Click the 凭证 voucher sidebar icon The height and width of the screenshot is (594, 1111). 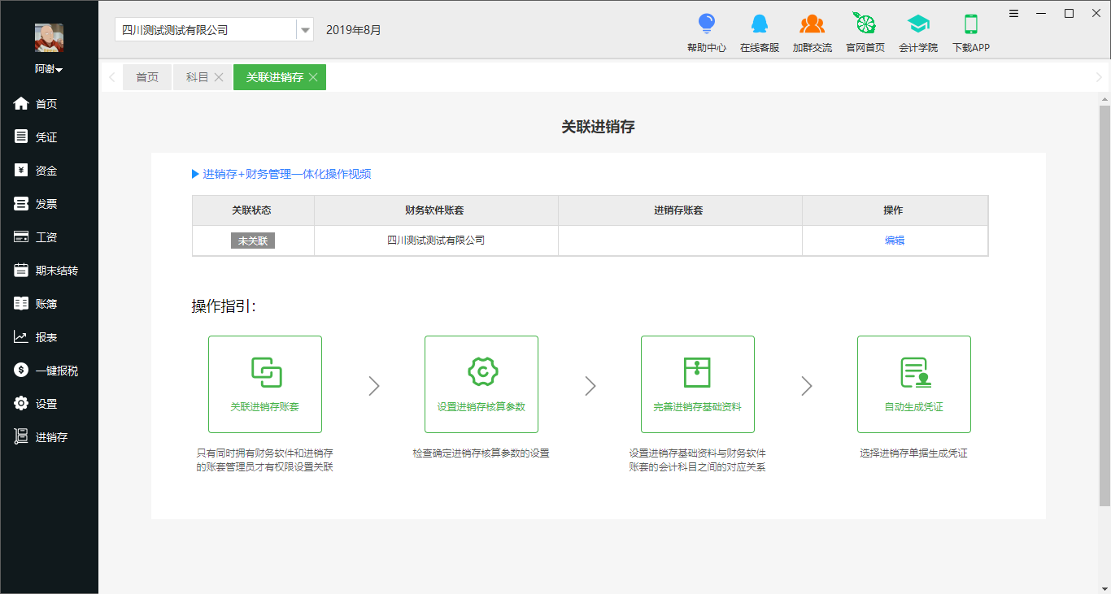pos(21,137)
